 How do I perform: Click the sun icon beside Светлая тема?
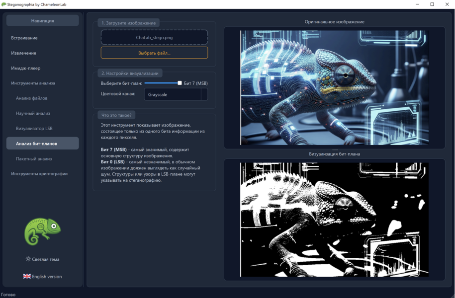pyautogui.click(x=28, y=259)
